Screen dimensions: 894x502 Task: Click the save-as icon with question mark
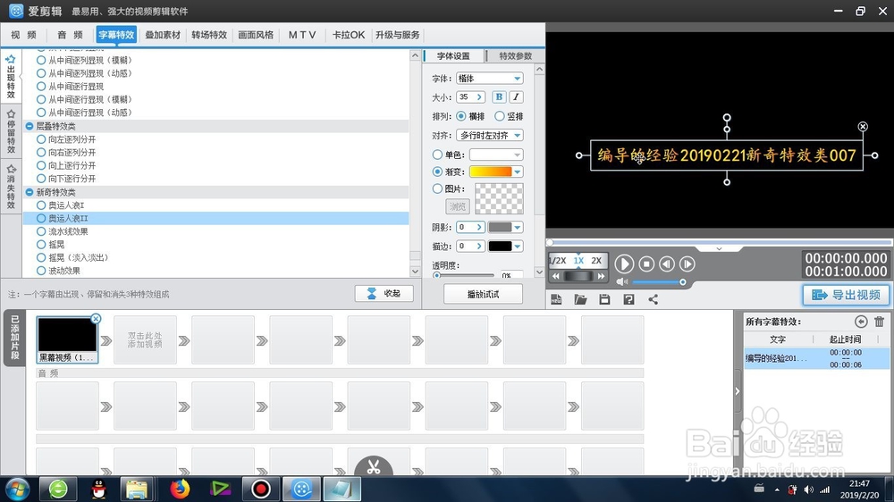coord(628,299)
